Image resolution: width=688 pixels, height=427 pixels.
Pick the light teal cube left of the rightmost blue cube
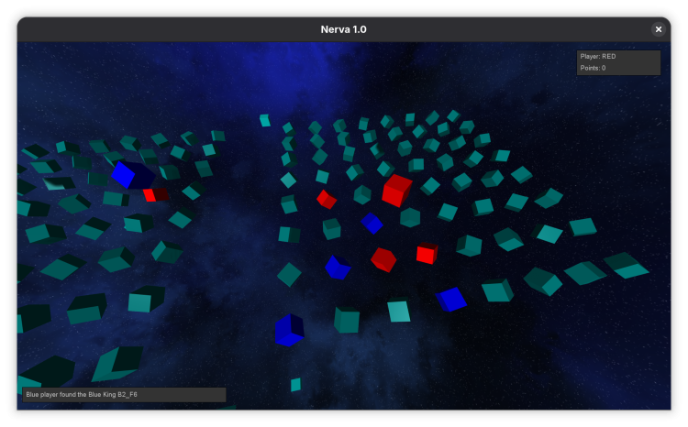(398, 310)
